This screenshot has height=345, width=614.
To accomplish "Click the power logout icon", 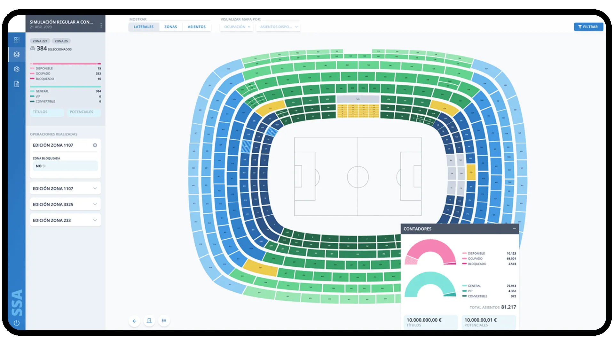I will coord(17,323).
